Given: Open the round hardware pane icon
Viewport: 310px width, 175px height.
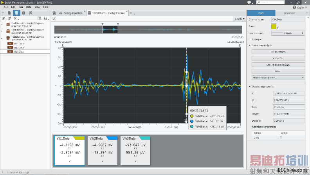Looking at the screenshot, I should (23, 13).
